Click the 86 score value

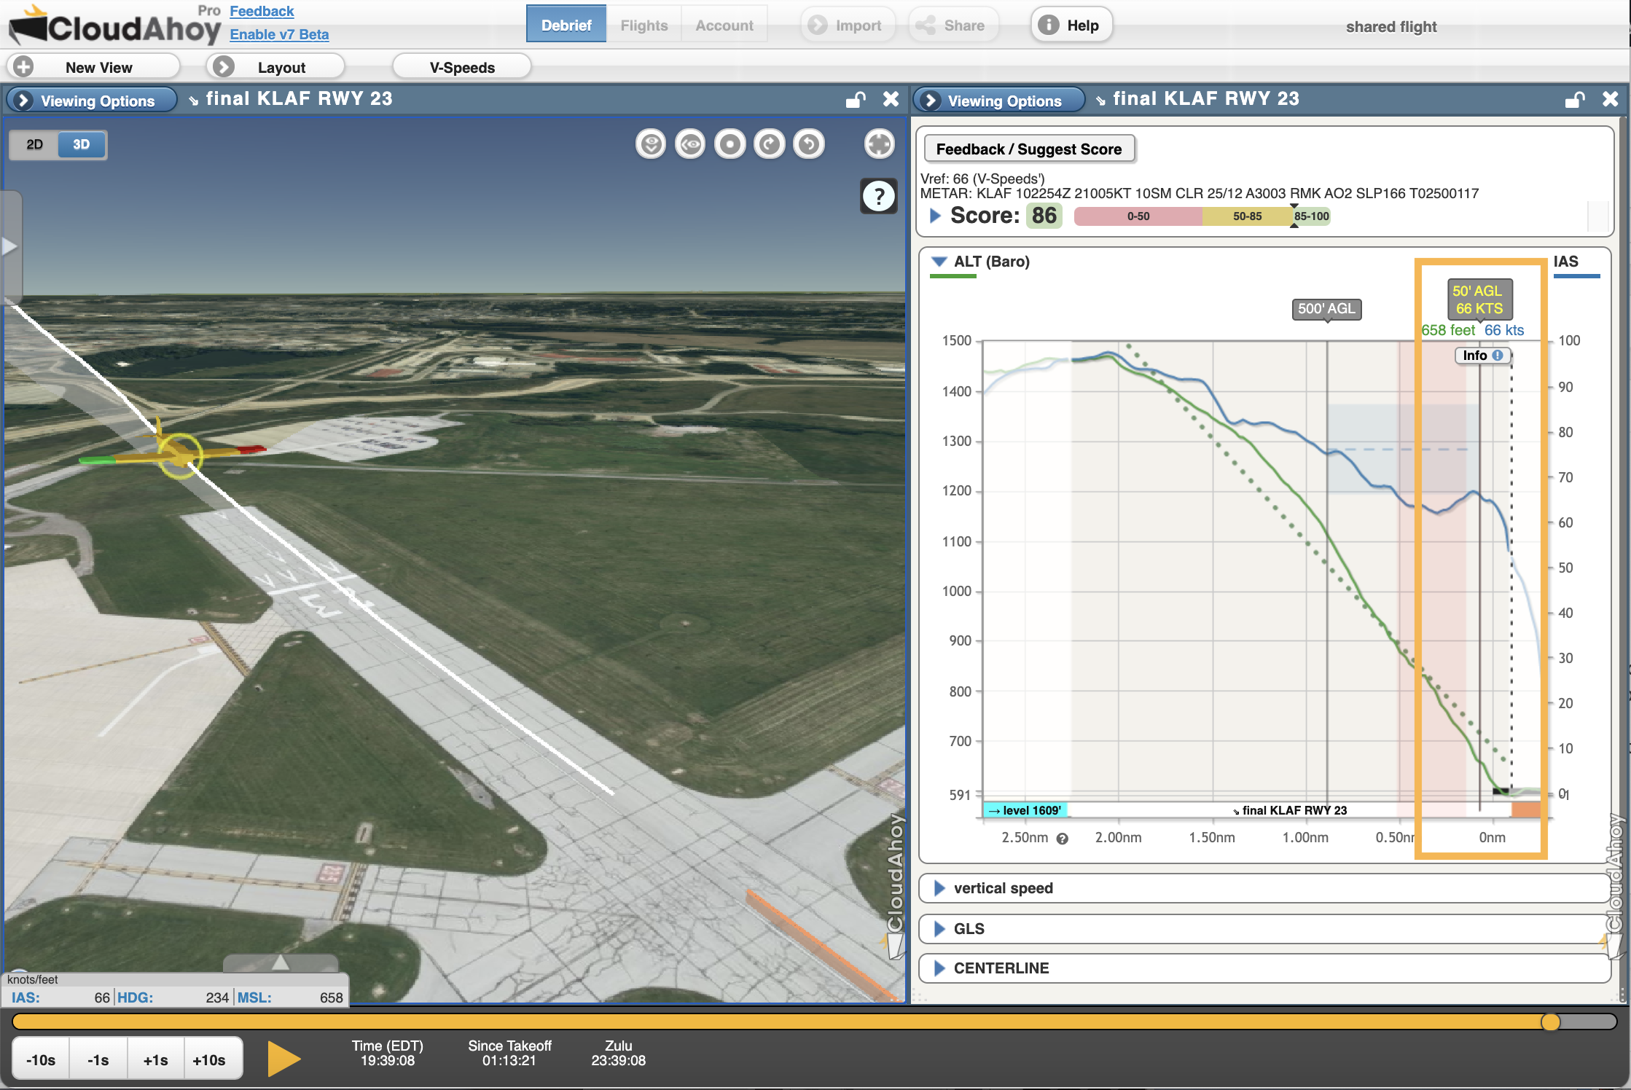pos(1044,216)
